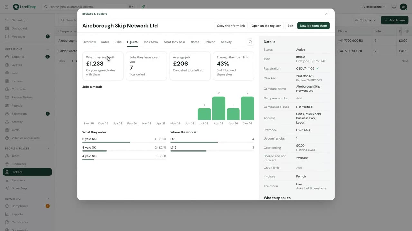The image size is (412, 231).
Task: Switch to the Overview tab
Action: [x=89, y=42]
